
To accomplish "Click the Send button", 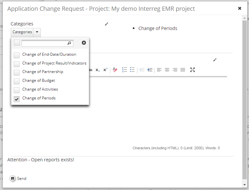I will [x=18, y=178].
